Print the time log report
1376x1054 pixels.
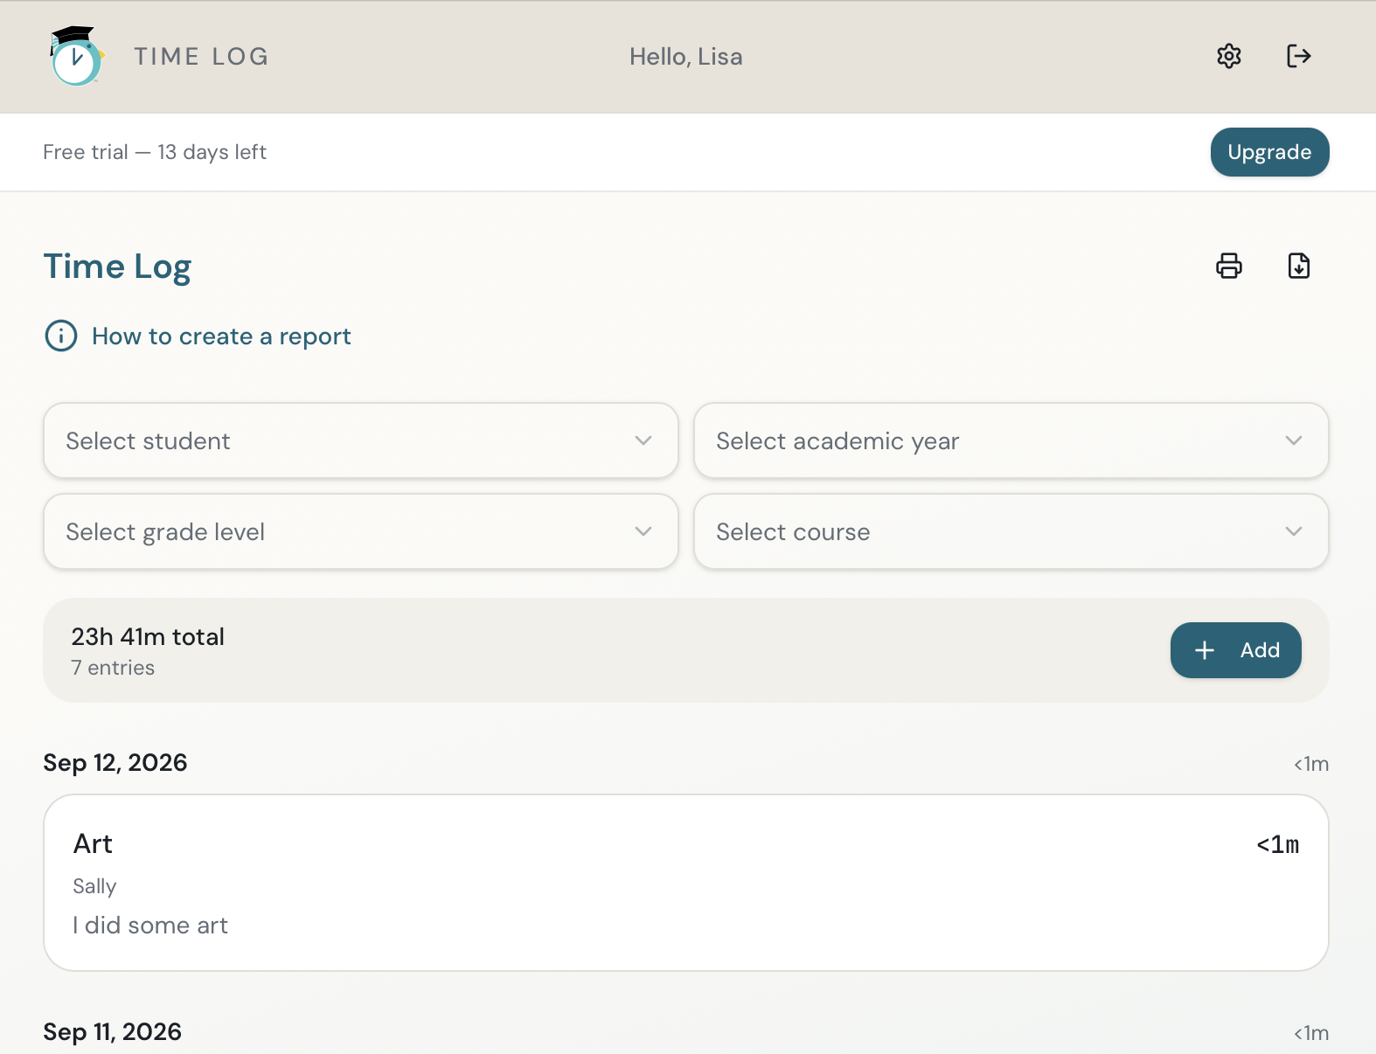pyautogui.click(x=1229, y=266)
